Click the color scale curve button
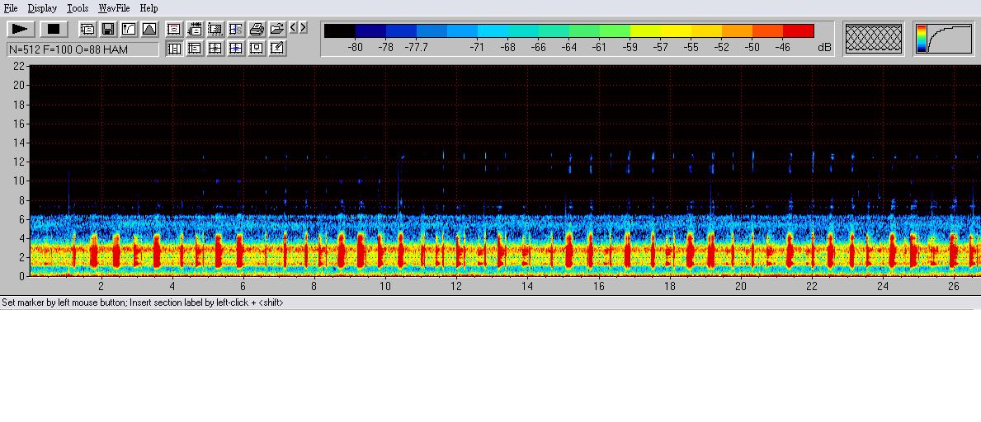 (x=943, y=39)
